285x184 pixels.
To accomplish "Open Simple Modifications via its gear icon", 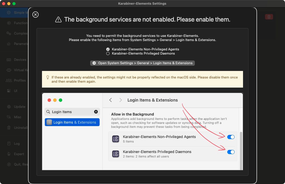I will coord(9,12).
